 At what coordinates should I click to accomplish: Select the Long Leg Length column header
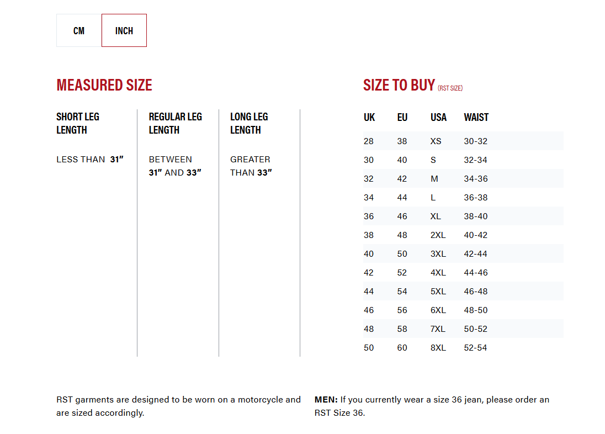249,123
